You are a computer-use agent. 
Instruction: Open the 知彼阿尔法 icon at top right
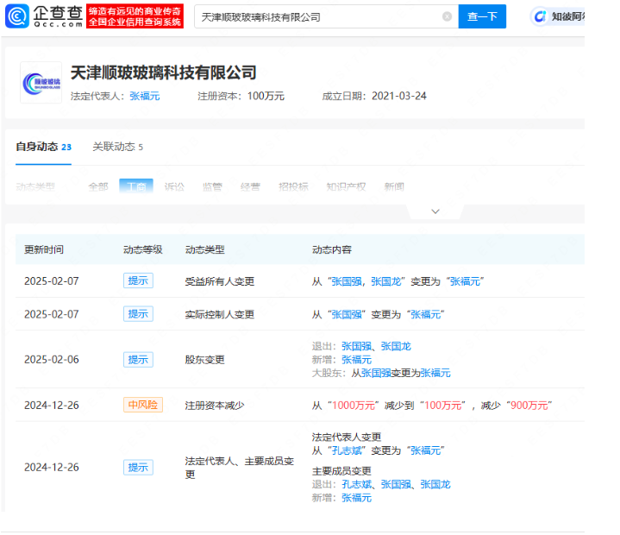pos(541,16)
